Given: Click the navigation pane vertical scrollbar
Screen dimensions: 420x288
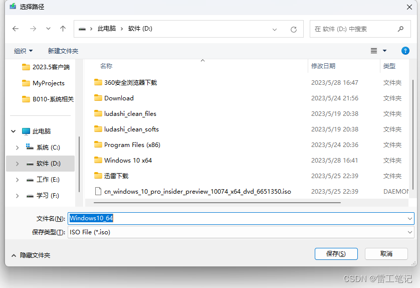Looking at the screenshot, I should click(x=79, y=164).
